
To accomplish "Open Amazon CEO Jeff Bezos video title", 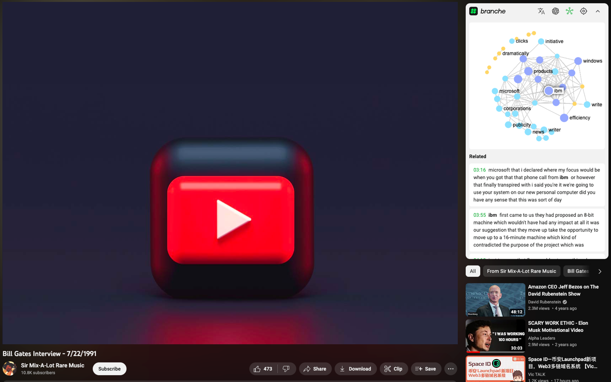I will point(563,290).
